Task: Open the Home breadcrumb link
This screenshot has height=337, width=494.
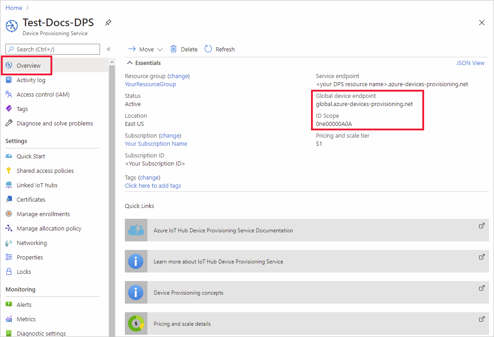Action: (x=14, y=8)
